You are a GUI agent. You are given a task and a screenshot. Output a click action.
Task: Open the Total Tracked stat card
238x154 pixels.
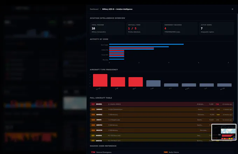pos(107,28)
